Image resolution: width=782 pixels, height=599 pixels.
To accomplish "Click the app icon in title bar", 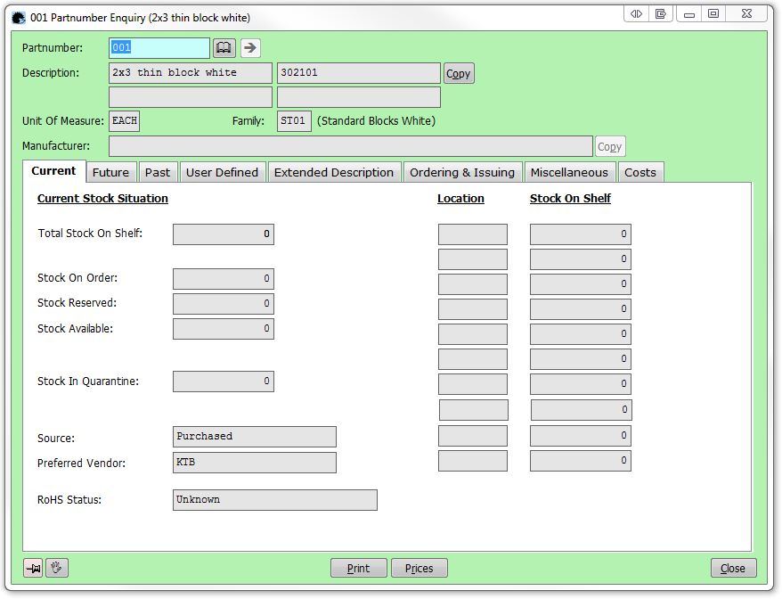I will [19, 19].
